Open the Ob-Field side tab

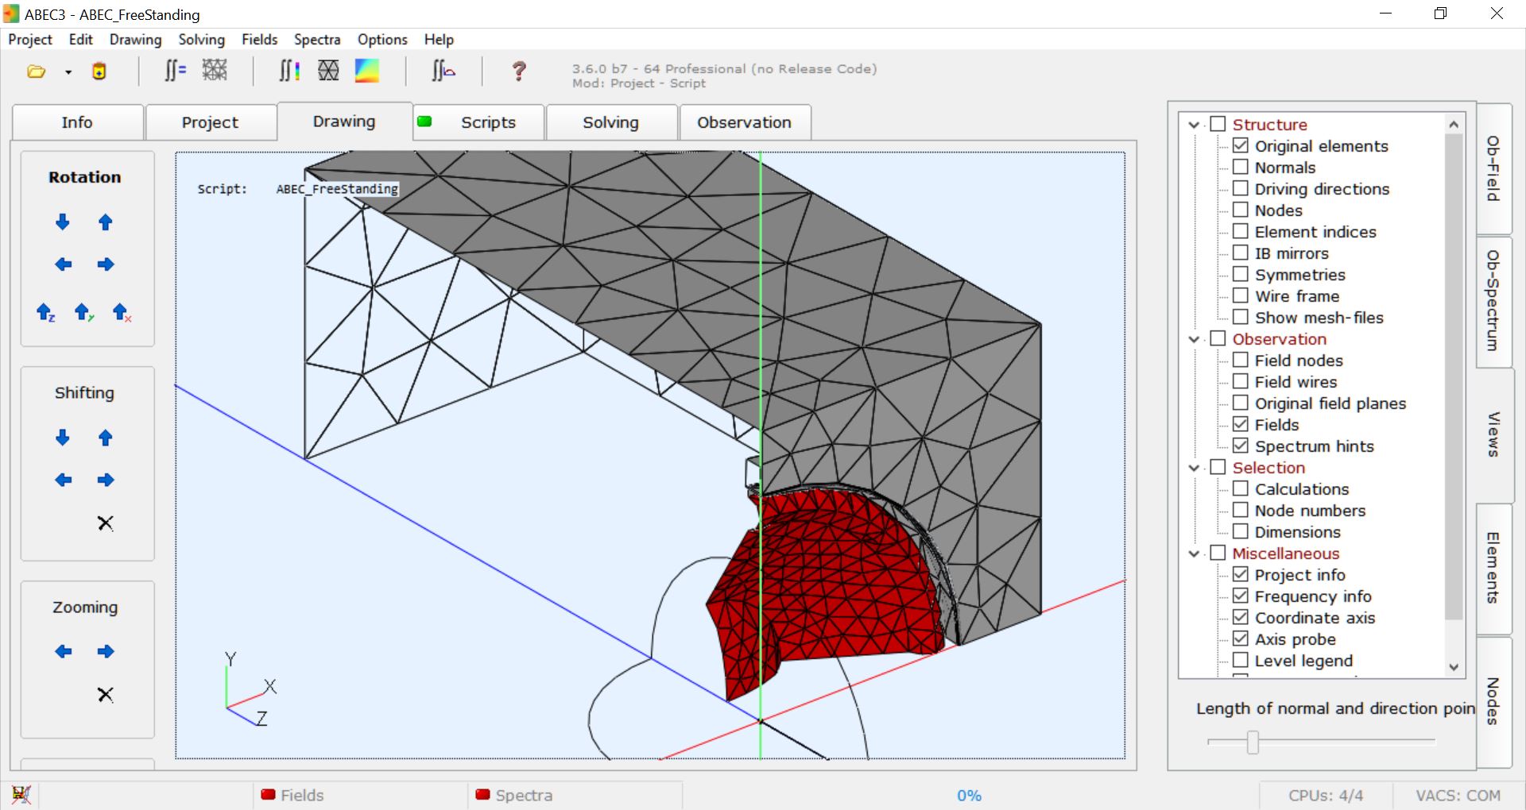[x=1493, y=168]
